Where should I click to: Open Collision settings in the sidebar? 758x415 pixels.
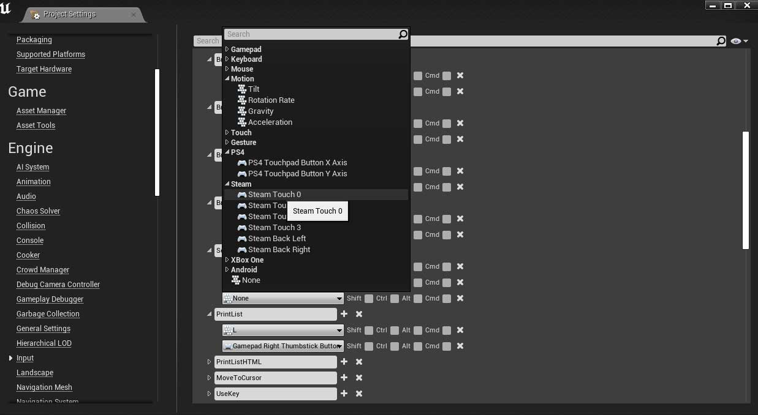(x=31, y=226)
